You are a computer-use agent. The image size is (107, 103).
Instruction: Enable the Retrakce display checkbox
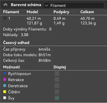pyautogui.click(x=57, y=80)
